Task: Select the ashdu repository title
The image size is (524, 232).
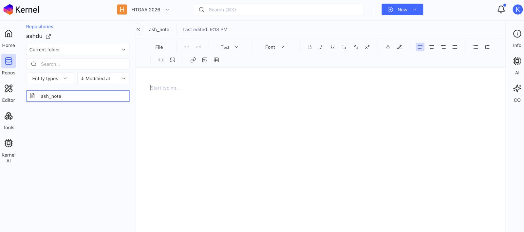Action: click(x=34, y=36)
